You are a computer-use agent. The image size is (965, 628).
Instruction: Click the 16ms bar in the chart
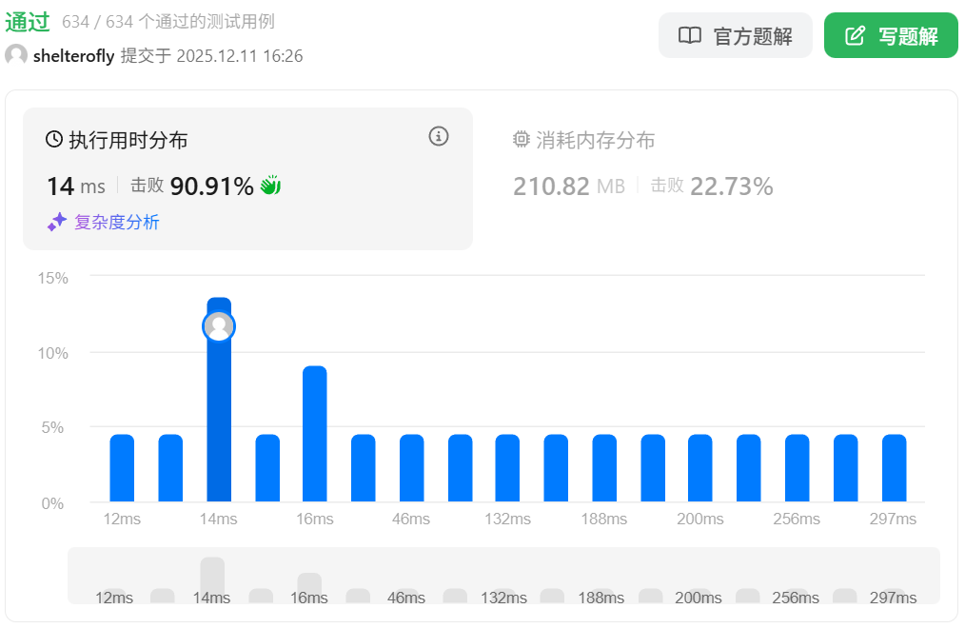pos(315,434)
